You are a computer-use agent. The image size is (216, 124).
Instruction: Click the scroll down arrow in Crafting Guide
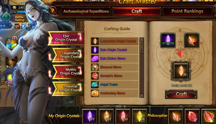(142, 95)
